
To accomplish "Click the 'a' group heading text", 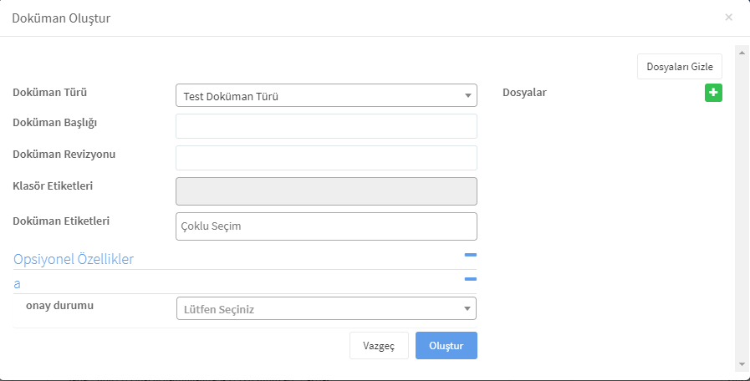I will click(x=17, y=284).
